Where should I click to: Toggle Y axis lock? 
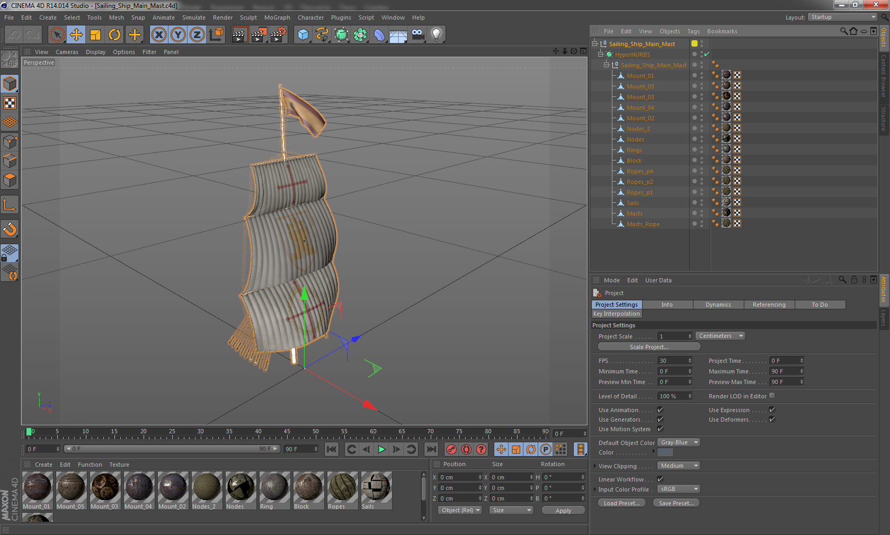(x=178, y=35)
